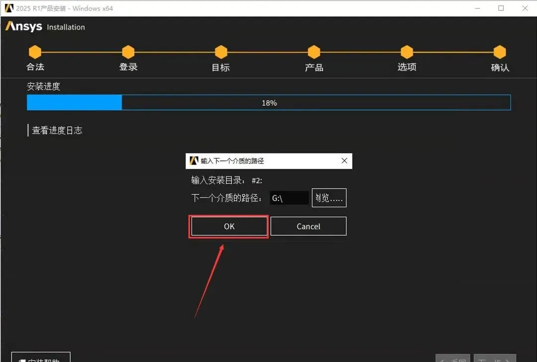Maximize the installer window
The width and height of the screenshot is (537, 362).
pyautogui.click(x=501, y=8)
